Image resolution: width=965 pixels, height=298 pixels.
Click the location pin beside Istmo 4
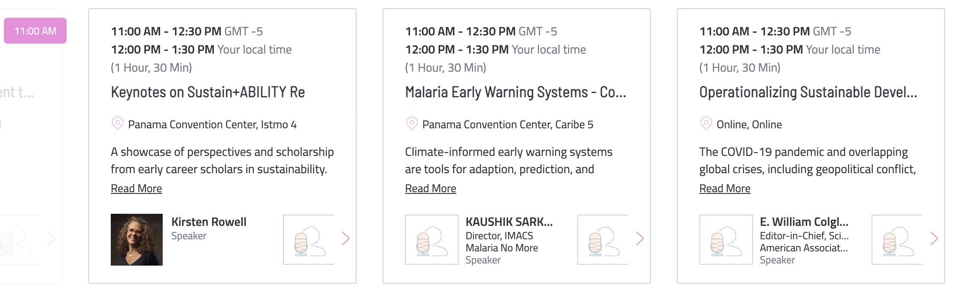pyautogui.click(x=117, y=124)
